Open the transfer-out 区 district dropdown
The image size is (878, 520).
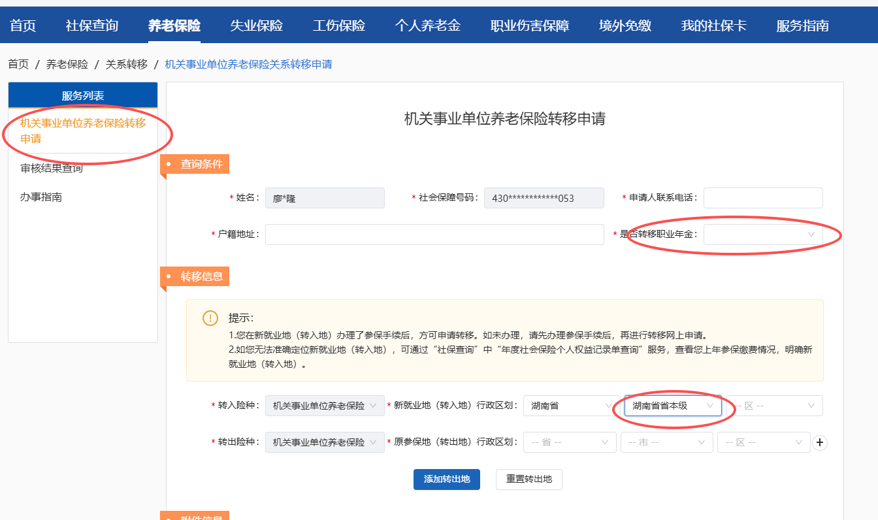[763, 442]
